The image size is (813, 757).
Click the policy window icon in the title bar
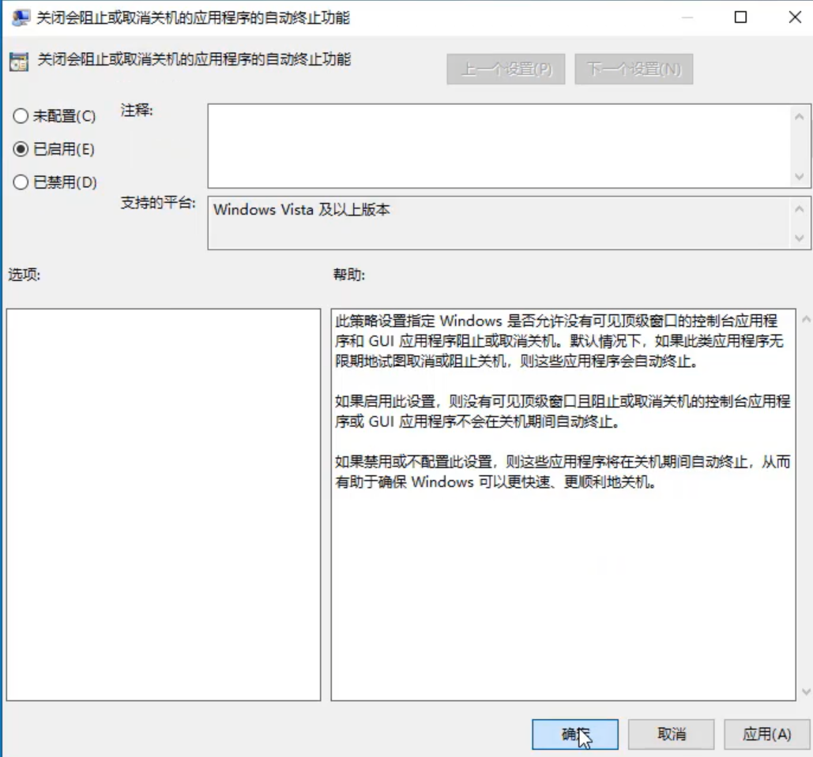[x=19, y=17]
